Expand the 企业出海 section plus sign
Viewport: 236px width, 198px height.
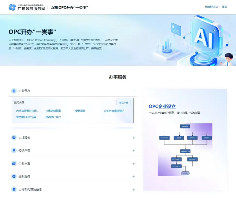[134, 164]
